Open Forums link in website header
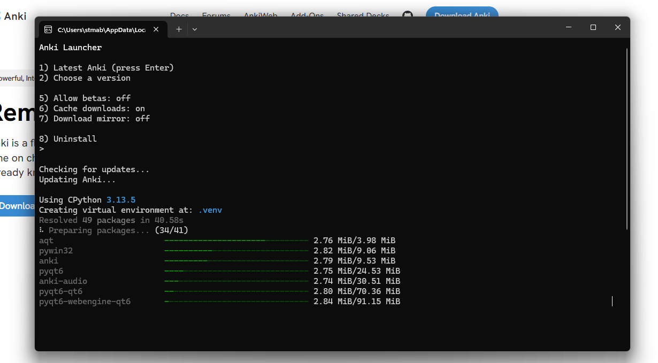The height and width of the screenshot is (363, 658). [216, 16]
